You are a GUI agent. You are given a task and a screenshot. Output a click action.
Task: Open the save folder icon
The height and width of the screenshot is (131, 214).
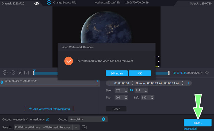tap(84, 127)
